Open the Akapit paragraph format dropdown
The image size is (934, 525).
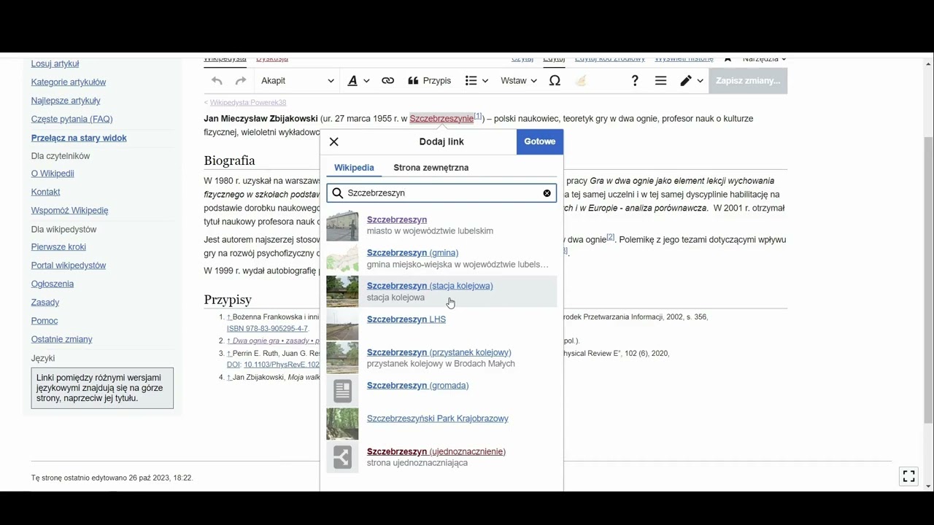tap(297, 81)
